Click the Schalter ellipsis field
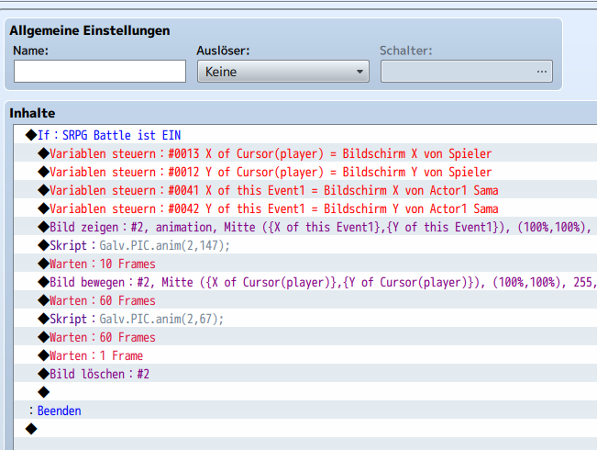This screenshot has height=450, width=597. click(467, 72)
